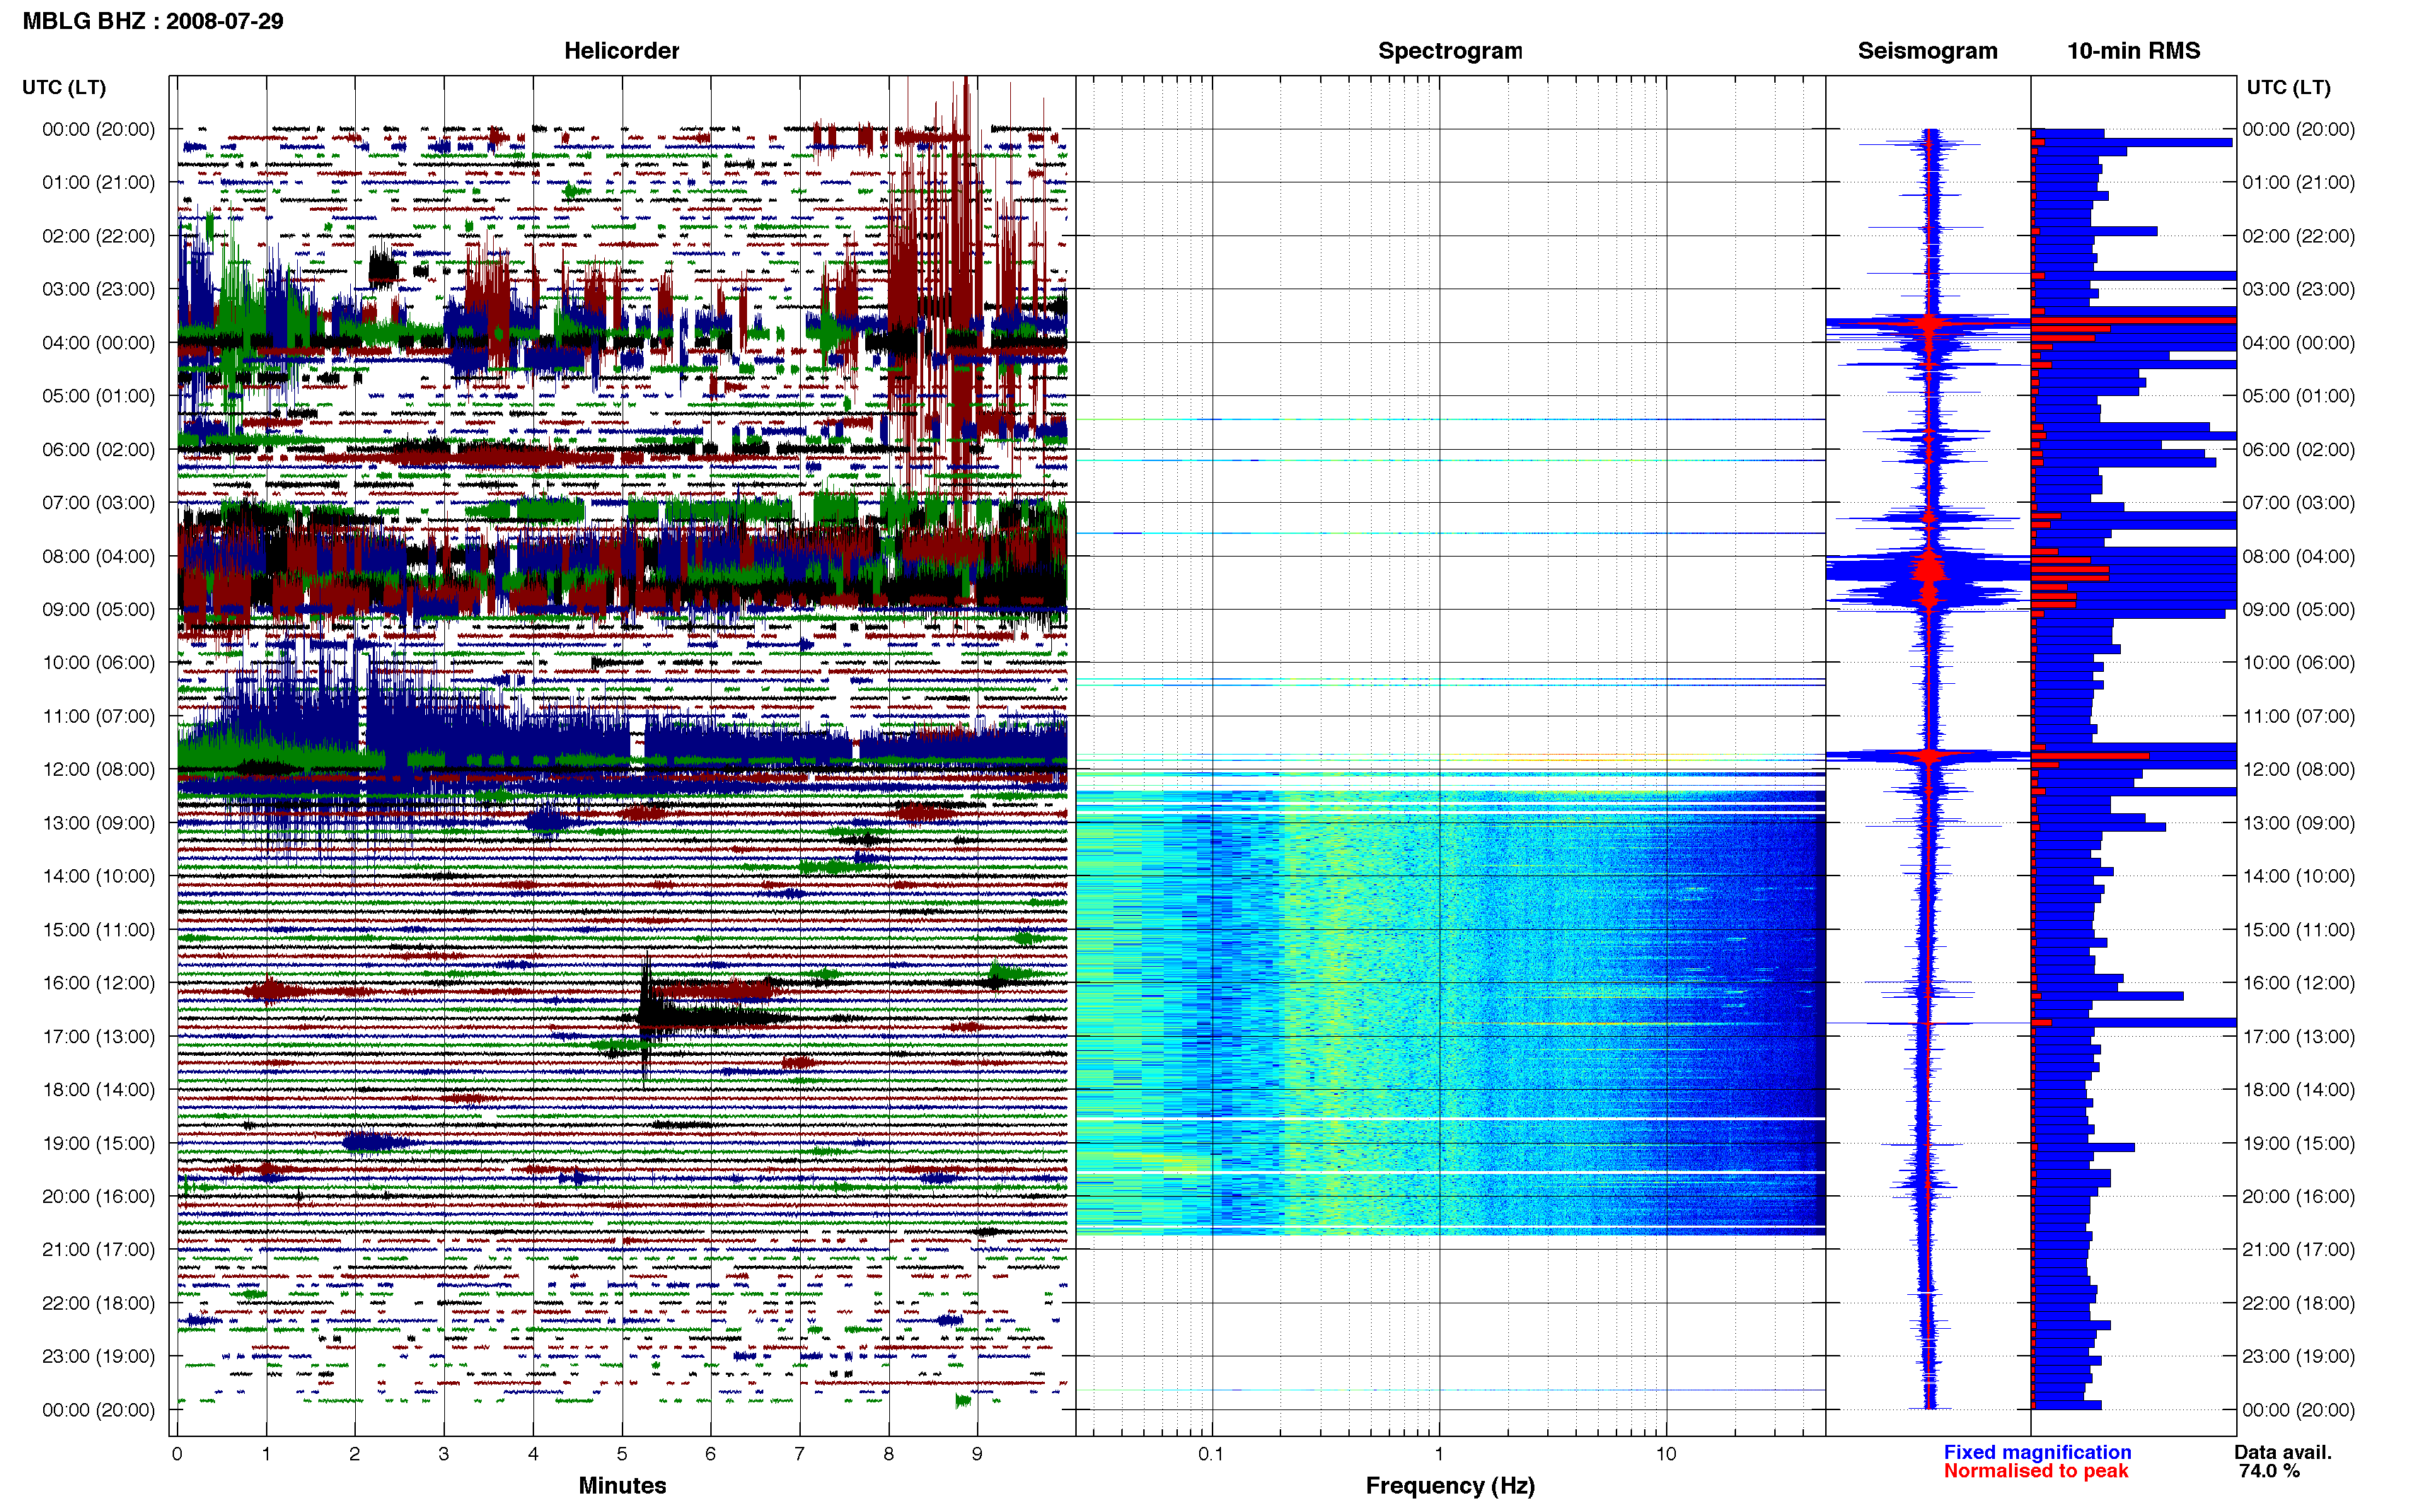
Task: Click the '5' tick on the Minutes axis
Action: coord(622,1454)
